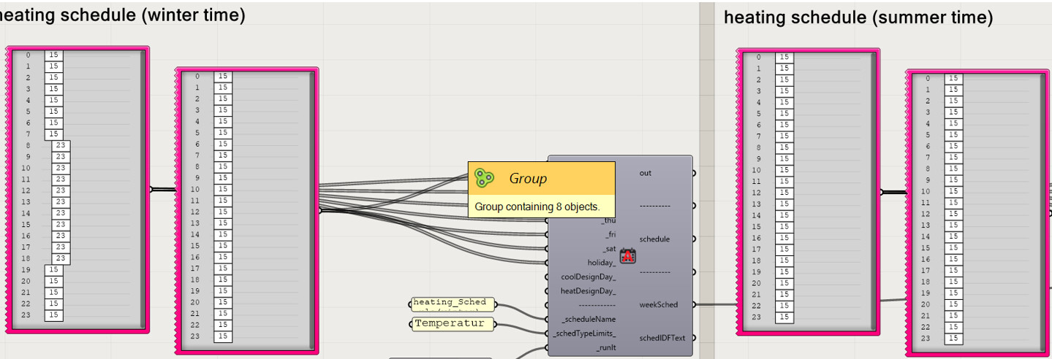The width and height of the screenshot is (1052, 359).
Task: Click the Group tooltip description text
Action: 537,206
